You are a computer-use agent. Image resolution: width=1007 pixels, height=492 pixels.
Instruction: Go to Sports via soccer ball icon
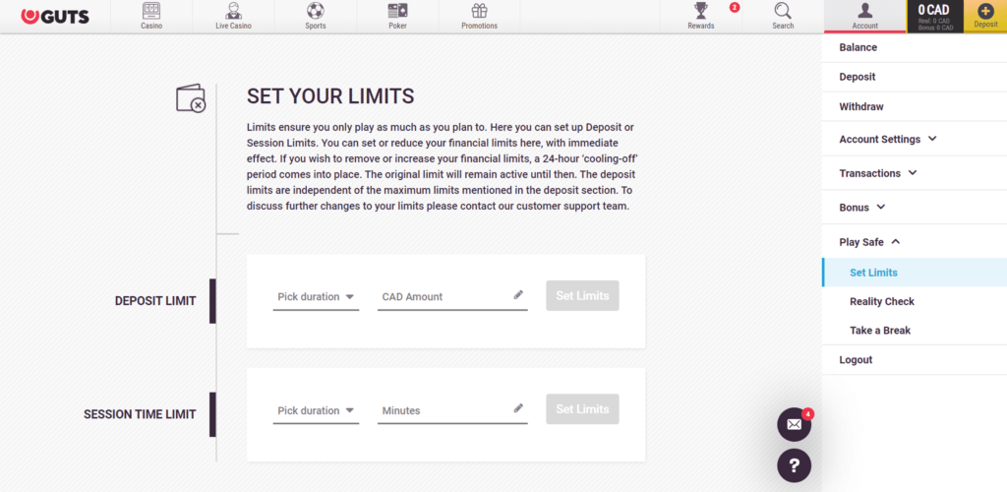tap(316, 12)
